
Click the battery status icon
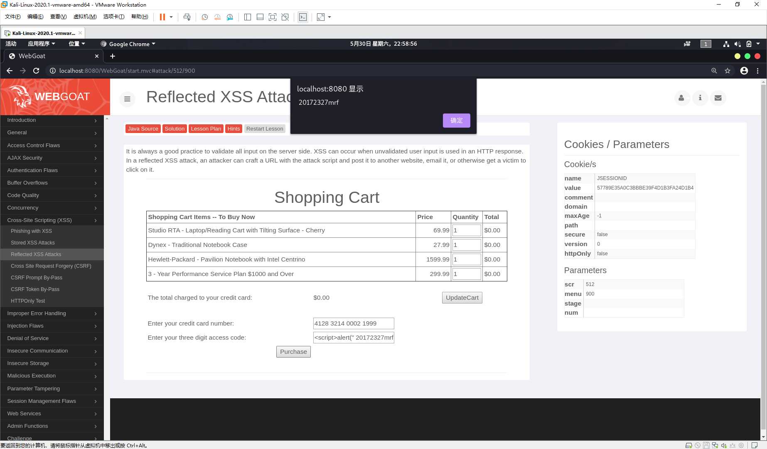click(x=749, y=44)
